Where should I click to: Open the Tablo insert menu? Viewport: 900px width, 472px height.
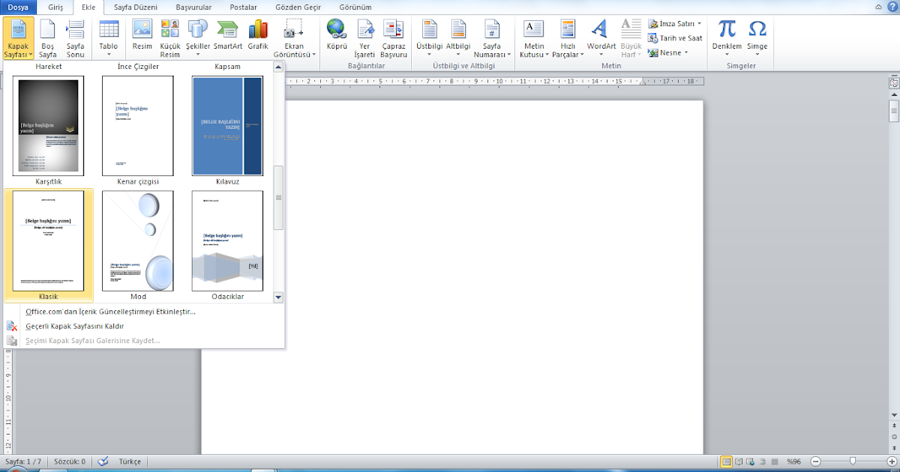109,38
